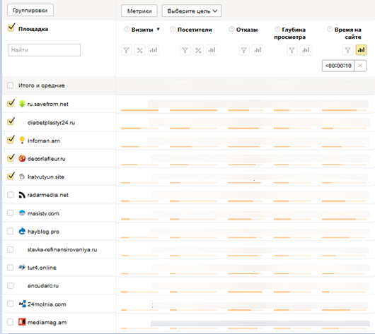Click the Найти search field
Viewport: 375px width, 334px height.
point(45,50)
